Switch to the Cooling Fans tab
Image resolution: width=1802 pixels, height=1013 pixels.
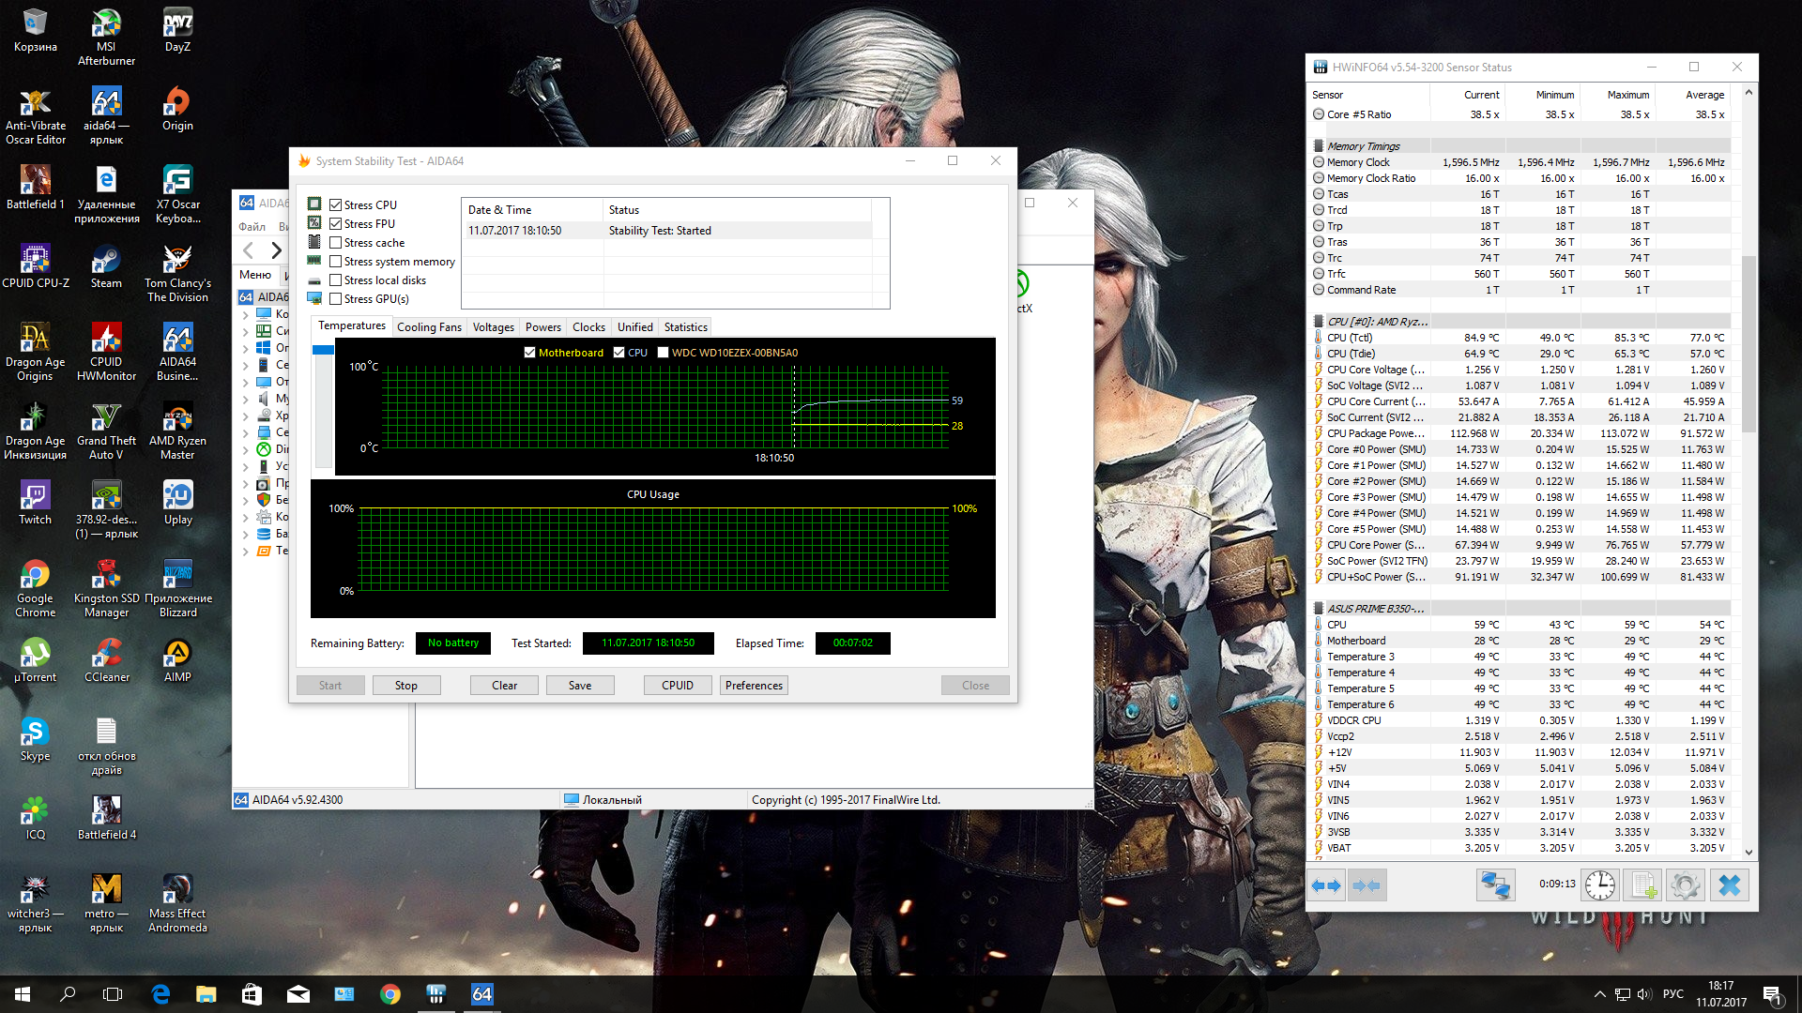[x=429, y=327]
